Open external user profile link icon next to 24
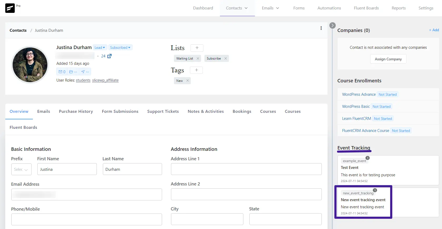Screen dimensions: 442x229 tap(109, 56)
